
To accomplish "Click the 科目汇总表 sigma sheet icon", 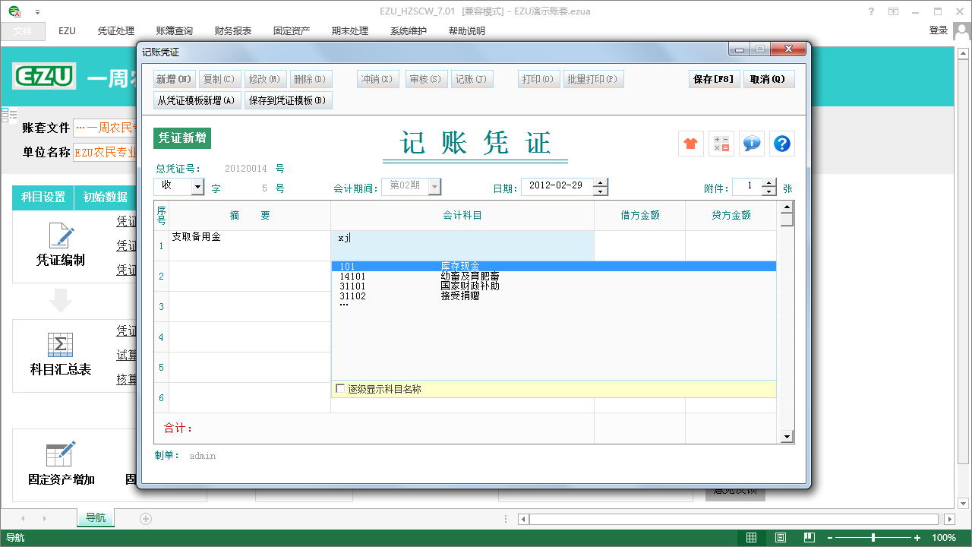I will [61, 345].
